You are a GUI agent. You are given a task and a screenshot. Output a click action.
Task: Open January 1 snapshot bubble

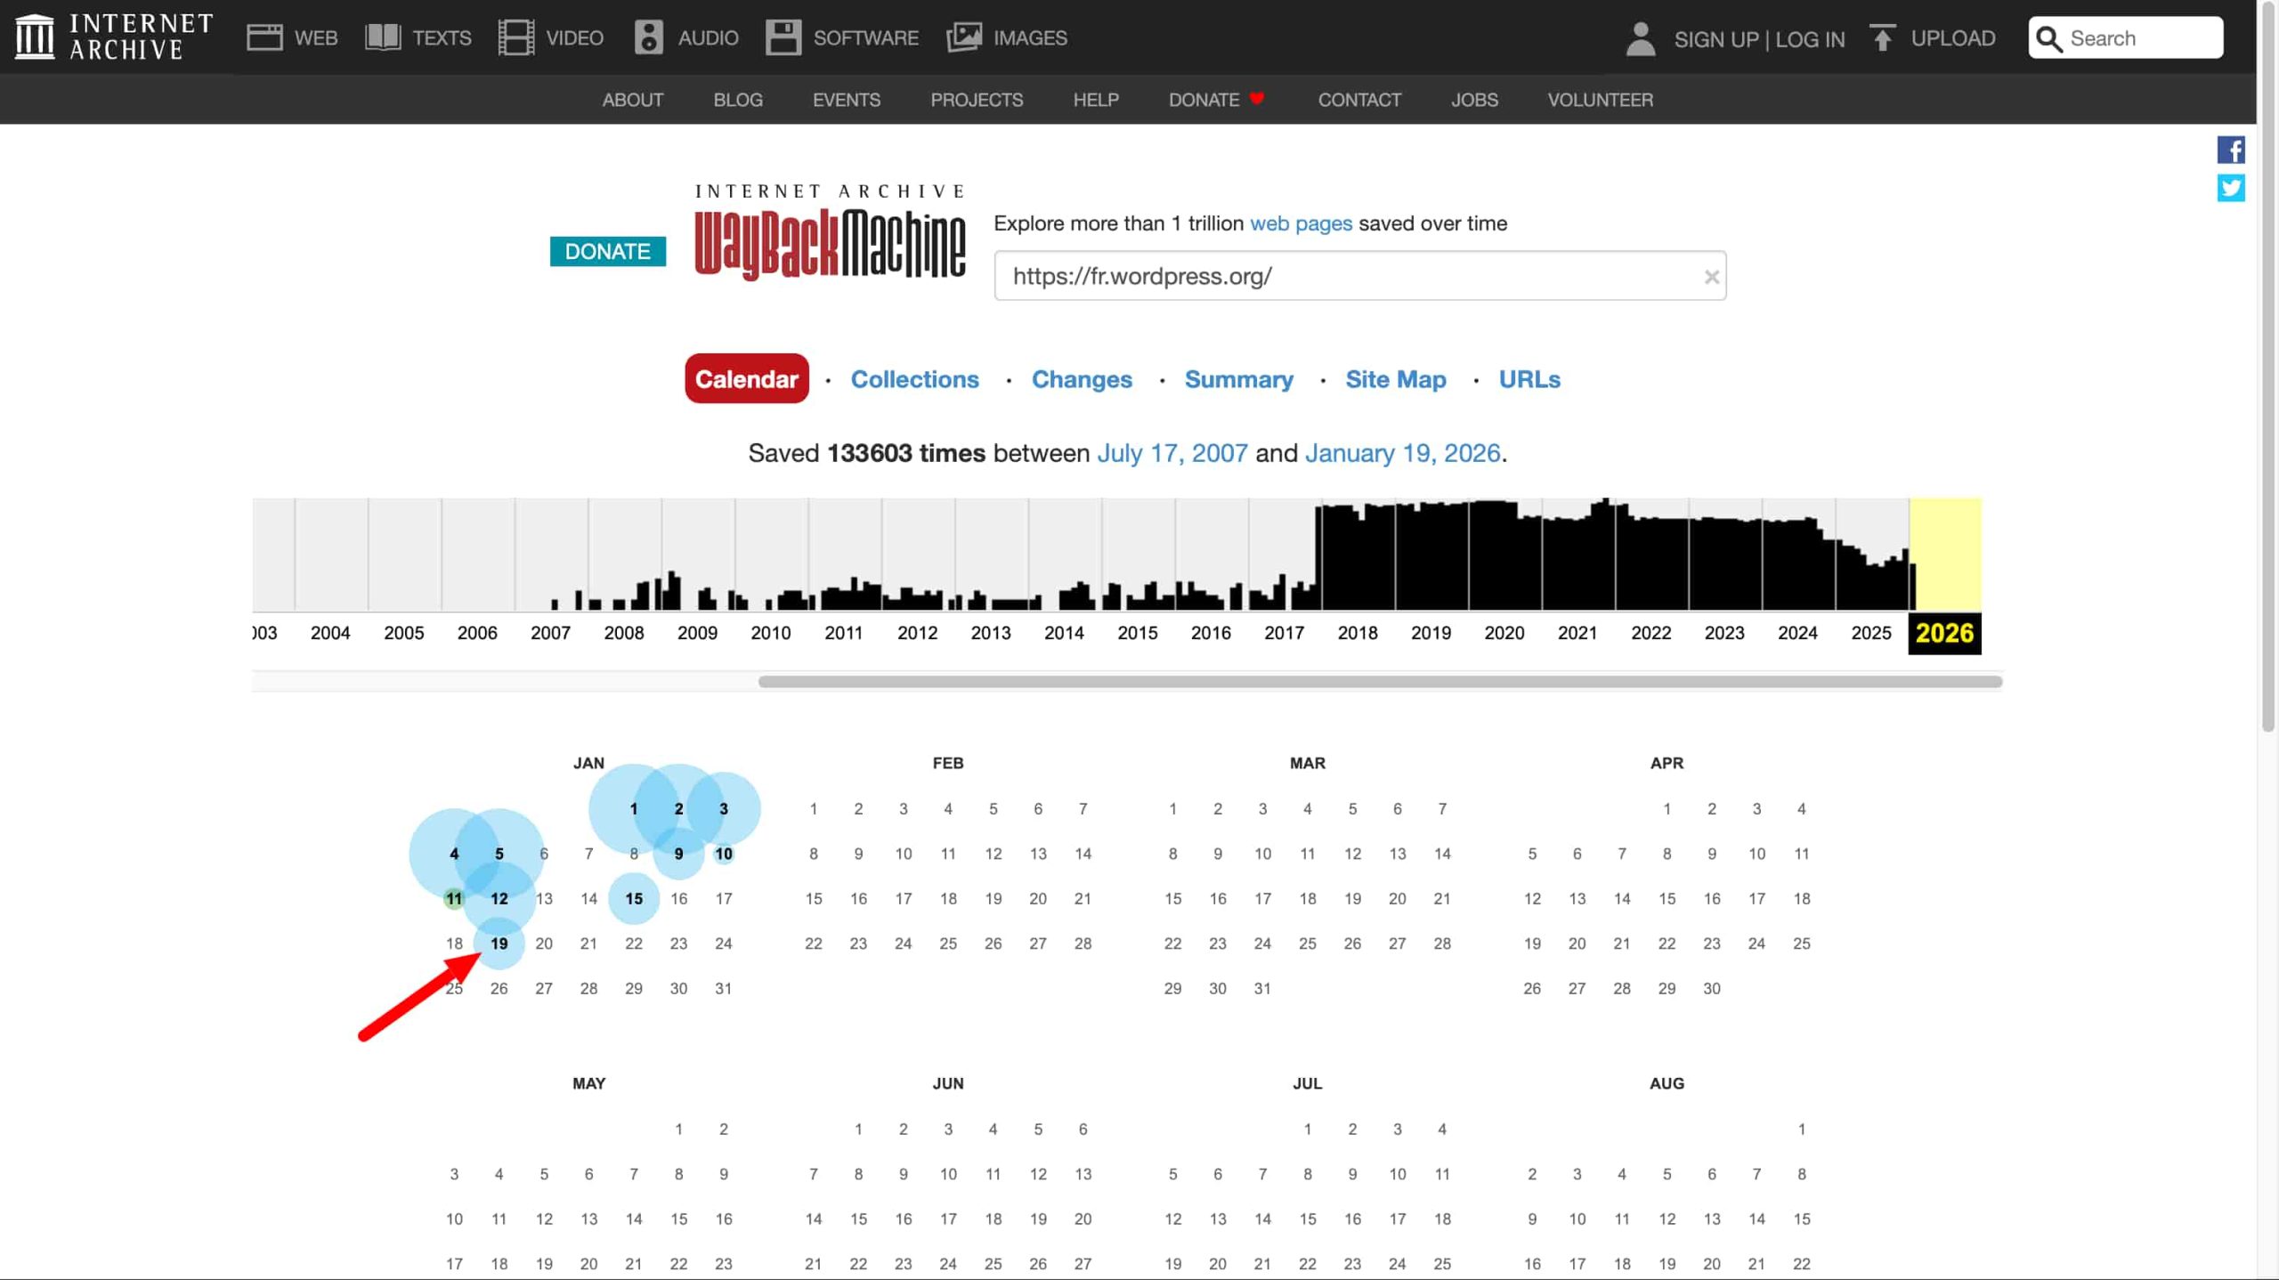point(634,809)
